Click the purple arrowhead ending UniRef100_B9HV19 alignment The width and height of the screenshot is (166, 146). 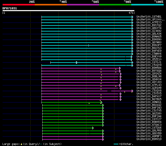(x=103, y=140)
